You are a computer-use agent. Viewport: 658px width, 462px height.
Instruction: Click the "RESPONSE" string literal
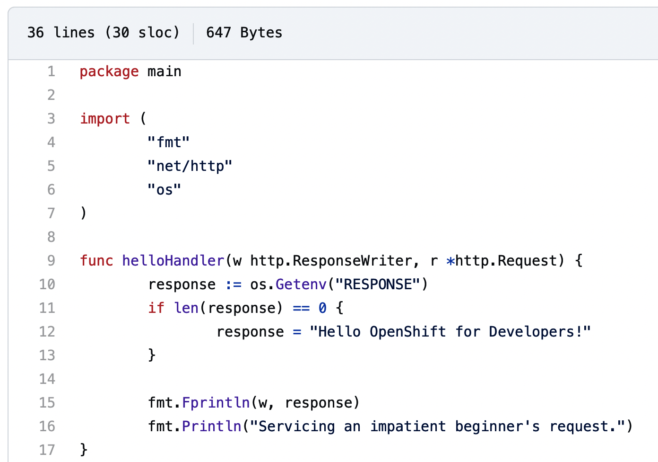378,284
